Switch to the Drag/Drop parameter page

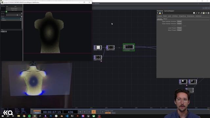click(182, 16)
